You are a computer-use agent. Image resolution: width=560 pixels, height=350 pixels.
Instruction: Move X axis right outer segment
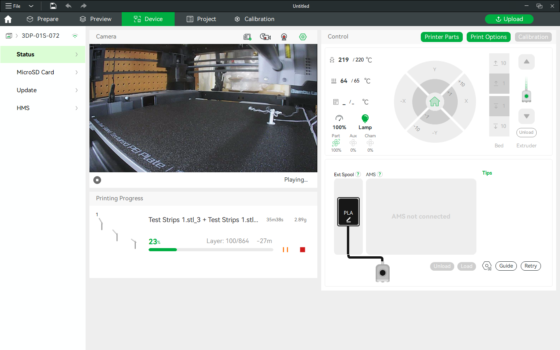(466, 101)
